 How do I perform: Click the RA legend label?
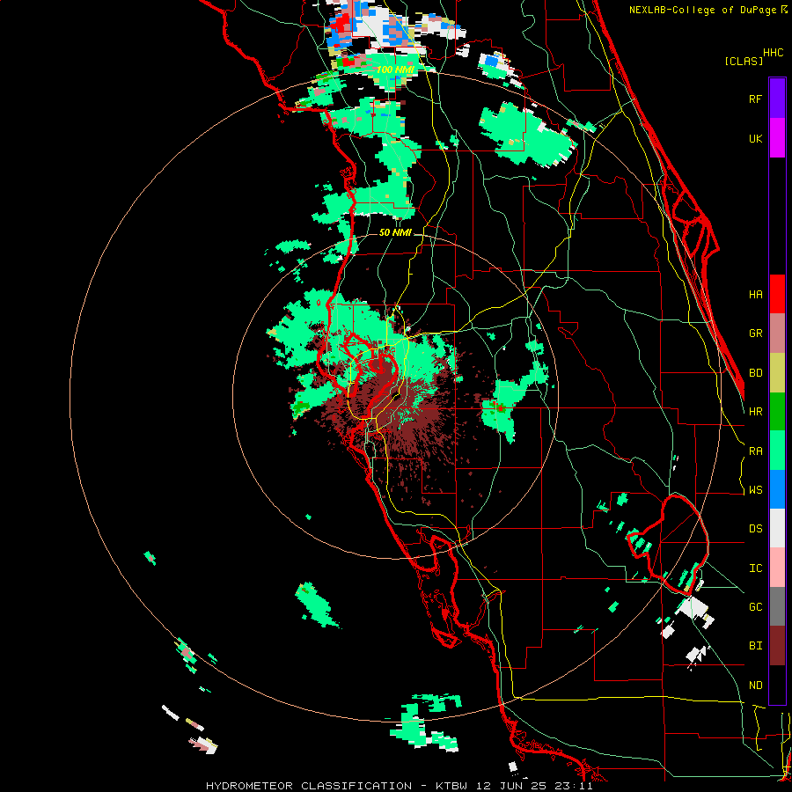pos(755,451)
